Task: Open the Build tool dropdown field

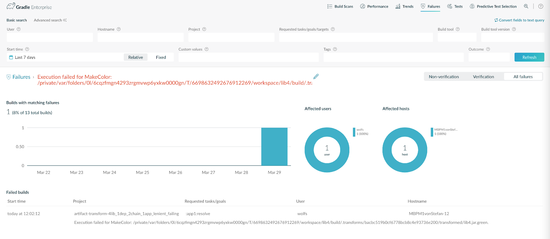Action: [457, 37]
